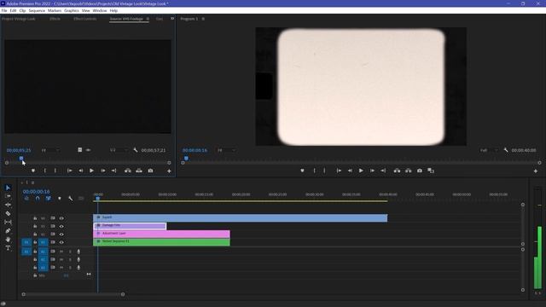
Task: Select the Damage Film clip in the timeline
Action: (130, 226)
